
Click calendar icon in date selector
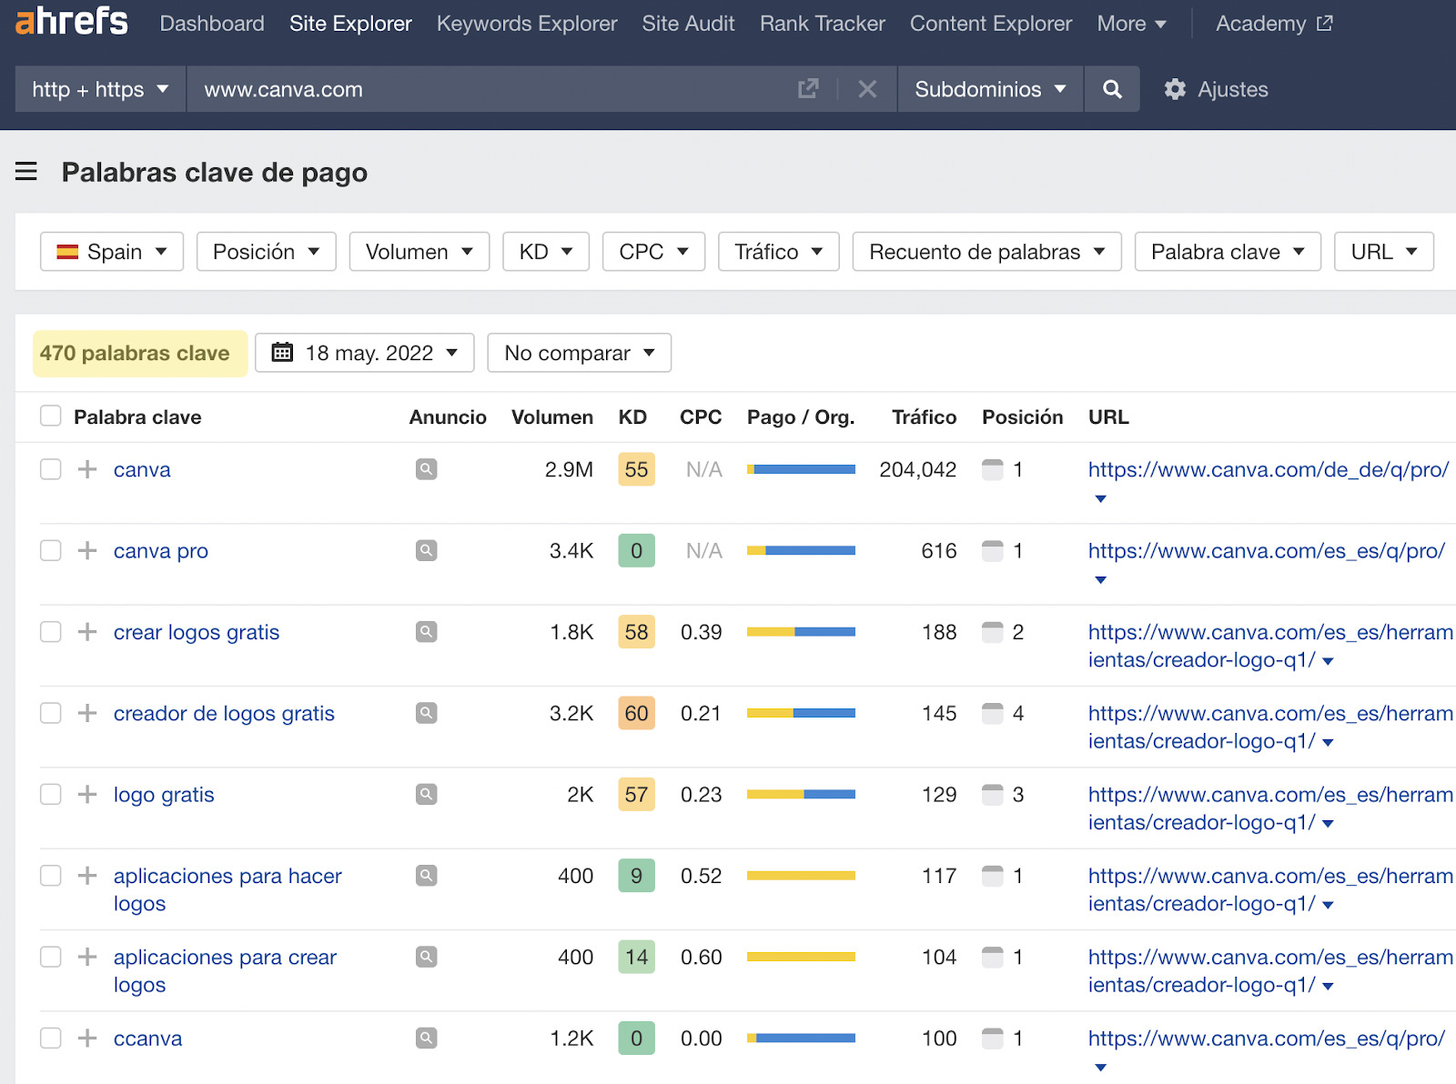point(283,352)
